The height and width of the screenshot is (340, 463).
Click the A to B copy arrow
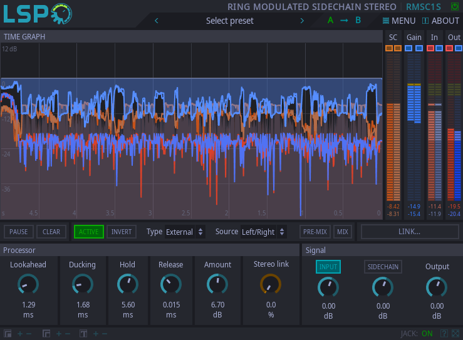coord(344,21)
